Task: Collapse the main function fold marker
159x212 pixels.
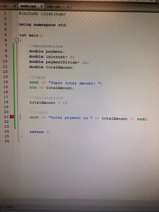Action: (x=16, y=40)
